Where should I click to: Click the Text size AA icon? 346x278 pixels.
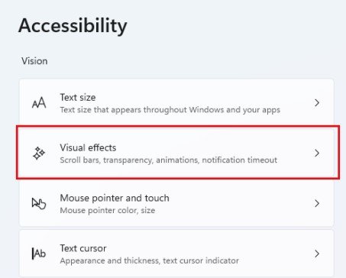pyautogui.click(x=39, y=103)
